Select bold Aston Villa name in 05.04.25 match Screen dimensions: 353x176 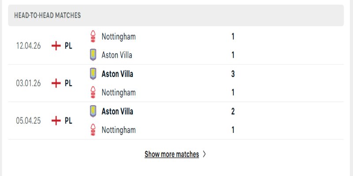[117, 111]
